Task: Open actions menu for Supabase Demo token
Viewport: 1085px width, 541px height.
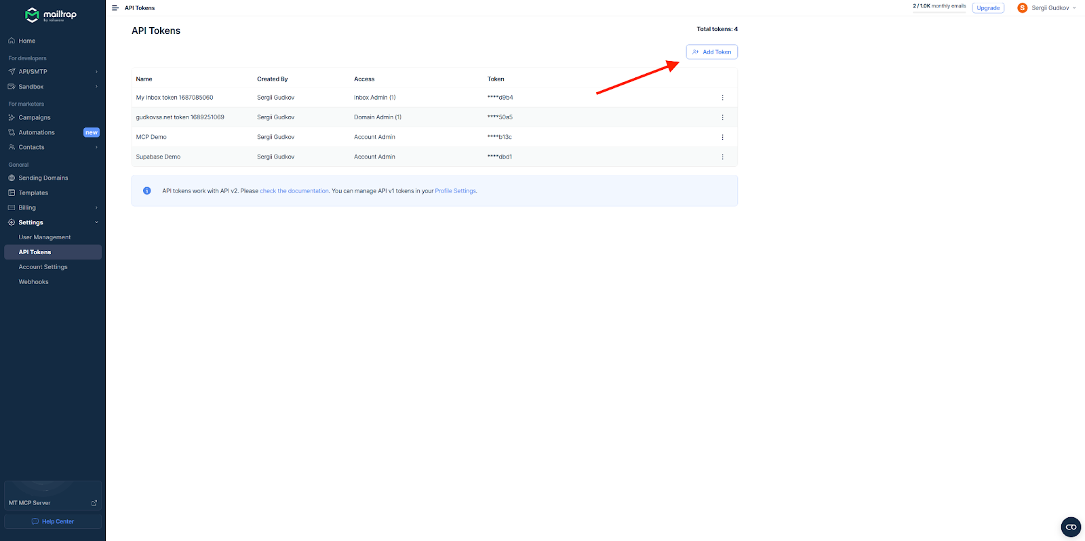Action: 722,157
